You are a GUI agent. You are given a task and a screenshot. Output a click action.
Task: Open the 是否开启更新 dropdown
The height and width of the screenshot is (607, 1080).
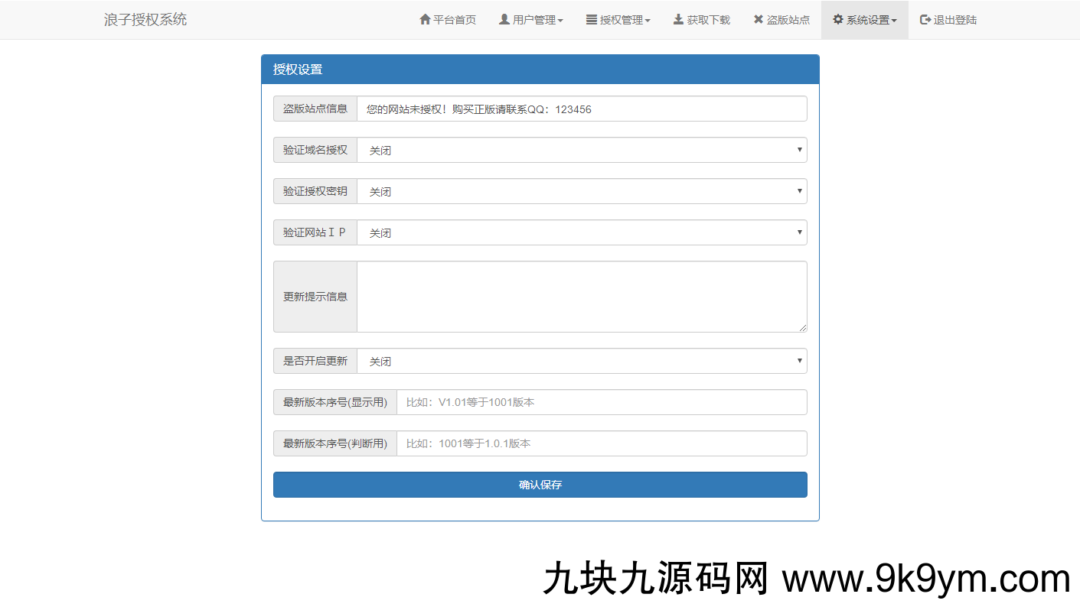(582, 362)
